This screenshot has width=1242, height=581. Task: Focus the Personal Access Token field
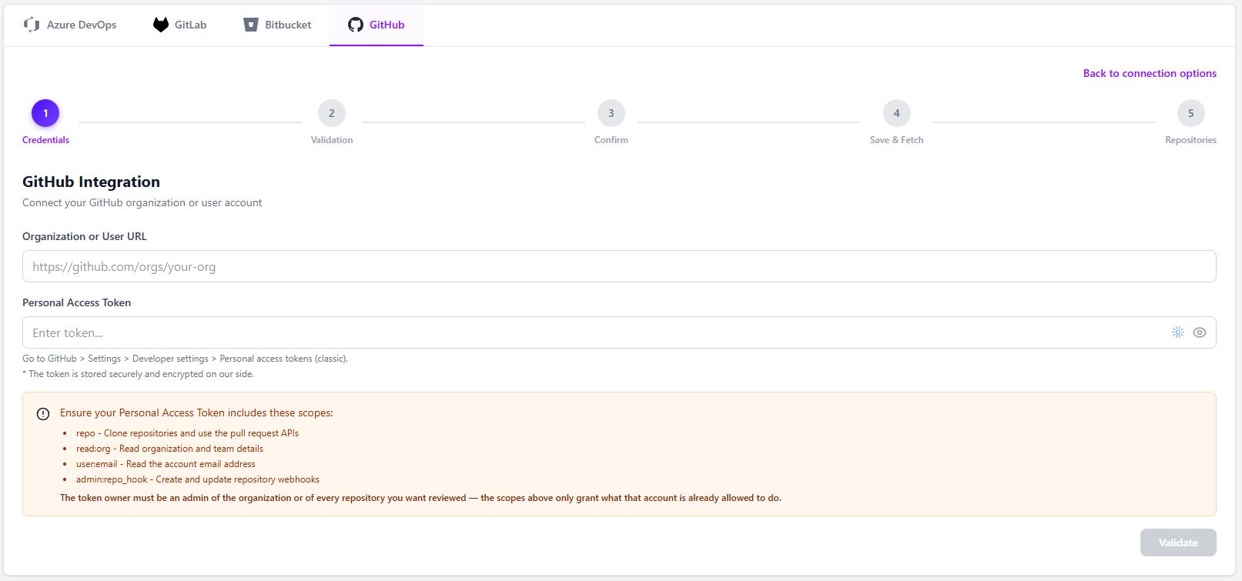point(619,332)
